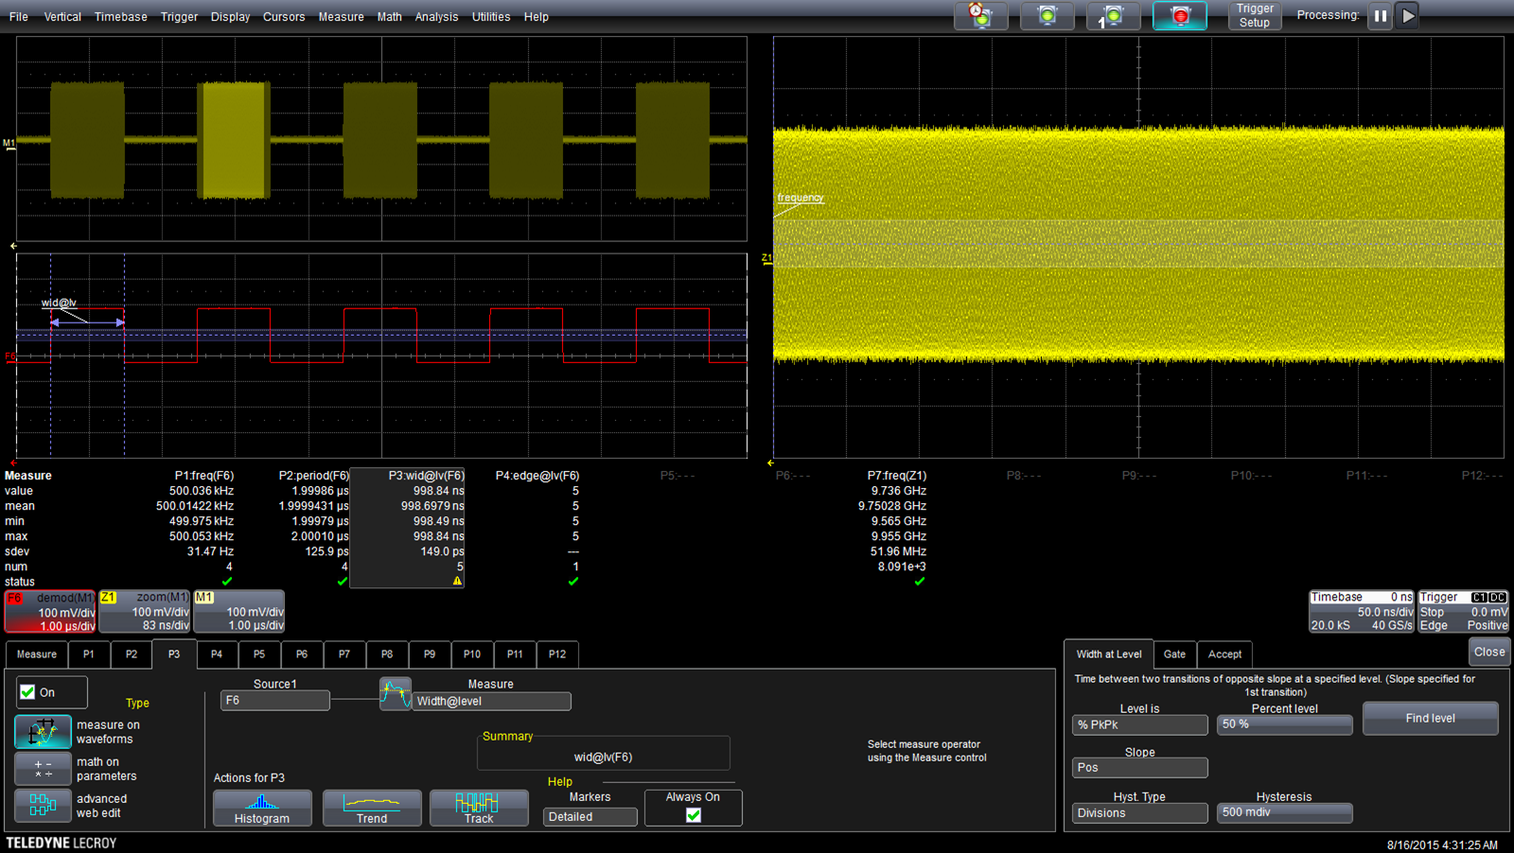Viewport: 1514px width, 853px height.
Task: Click the red Stop trigger icon
Action: [1180, 16]
